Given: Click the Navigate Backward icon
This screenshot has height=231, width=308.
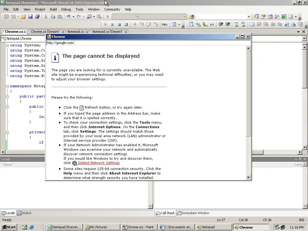Looking at the screenshot, I should click(x=89, y=17).
